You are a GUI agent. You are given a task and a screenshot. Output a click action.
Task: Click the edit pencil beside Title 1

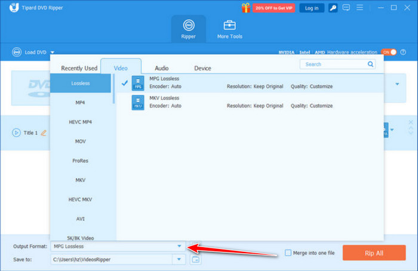tap(44, 133)
